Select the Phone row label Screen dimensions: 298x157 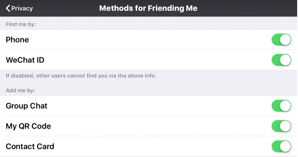coord(17,40)
